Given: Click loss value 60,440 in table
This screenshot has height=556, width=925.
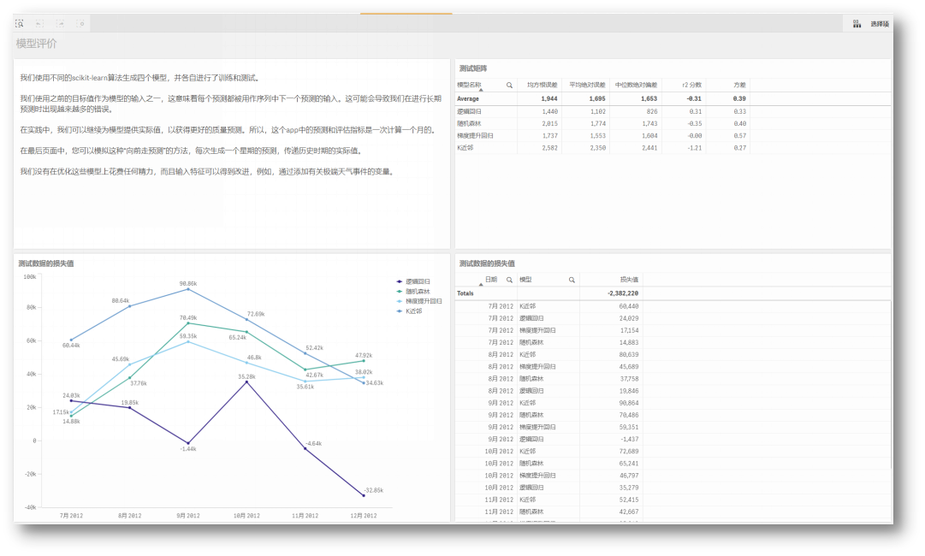Looking at the screenshot, I should pos(629,306).
